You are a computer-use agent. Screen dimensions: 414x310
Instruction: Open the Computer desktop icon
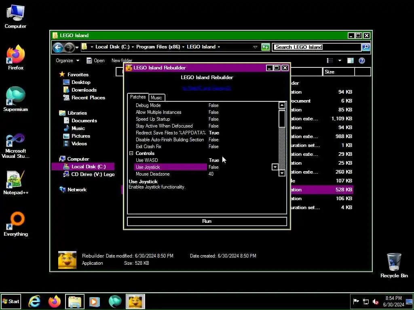point(15,17)
